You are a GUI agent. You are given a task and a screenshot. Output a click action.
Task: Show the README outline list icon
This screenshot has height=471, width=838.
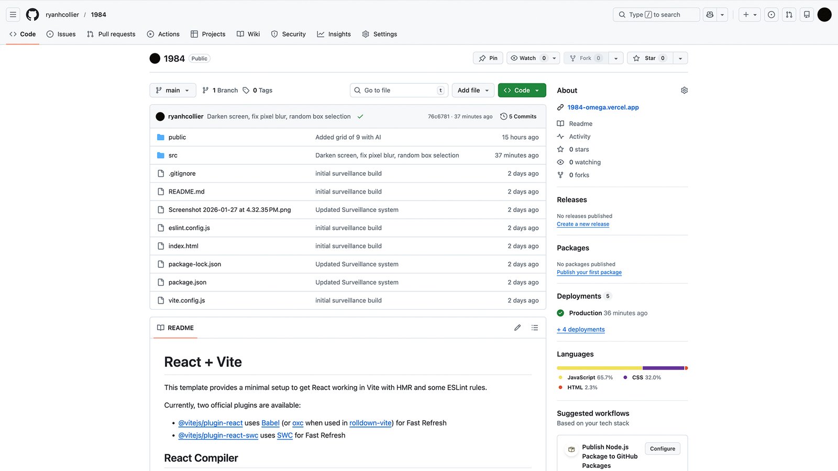[x=534, y=328]
